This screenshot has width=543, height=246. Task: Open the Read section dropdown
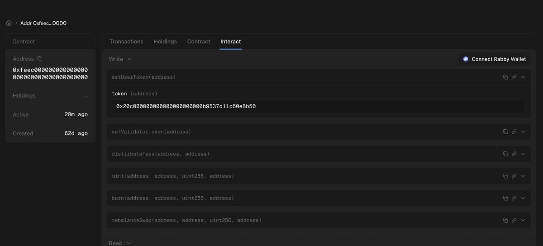(x=120, y=243)
